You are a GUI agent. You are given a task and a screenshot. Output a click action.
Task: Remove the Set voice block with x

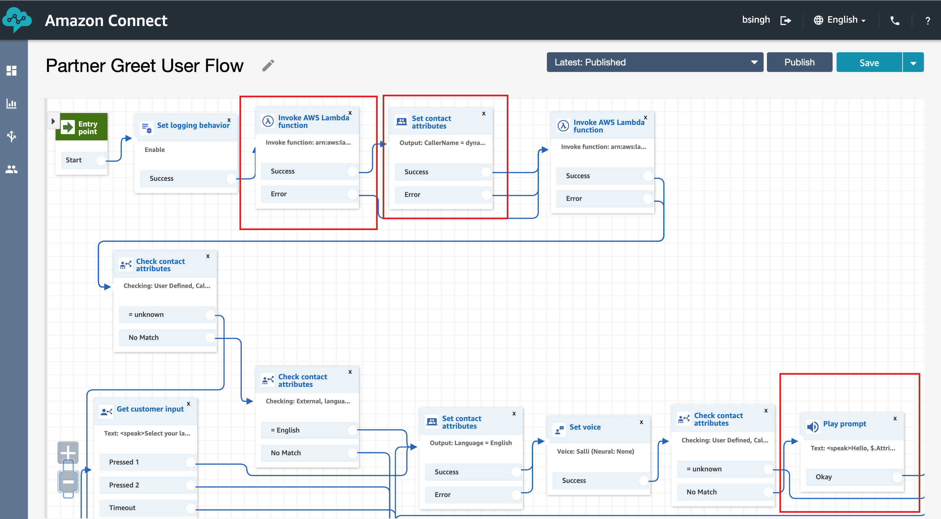point(641,422)
